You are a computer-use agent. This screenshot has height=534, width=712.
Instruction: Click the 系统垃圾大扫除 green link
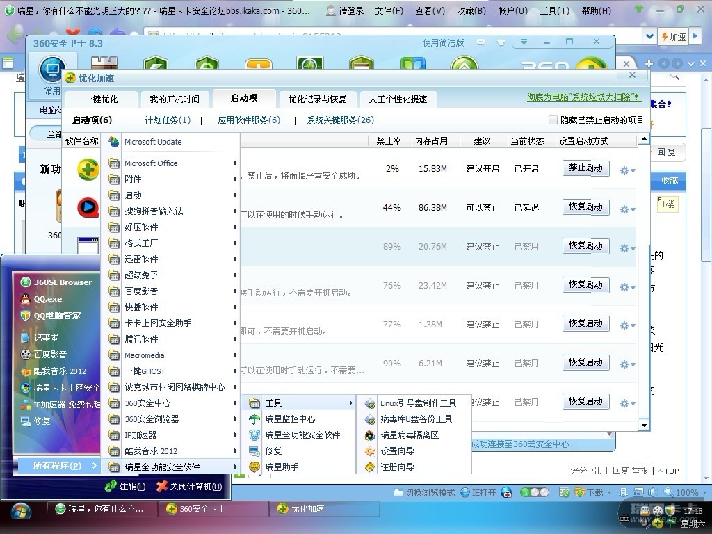pos(584,98)
